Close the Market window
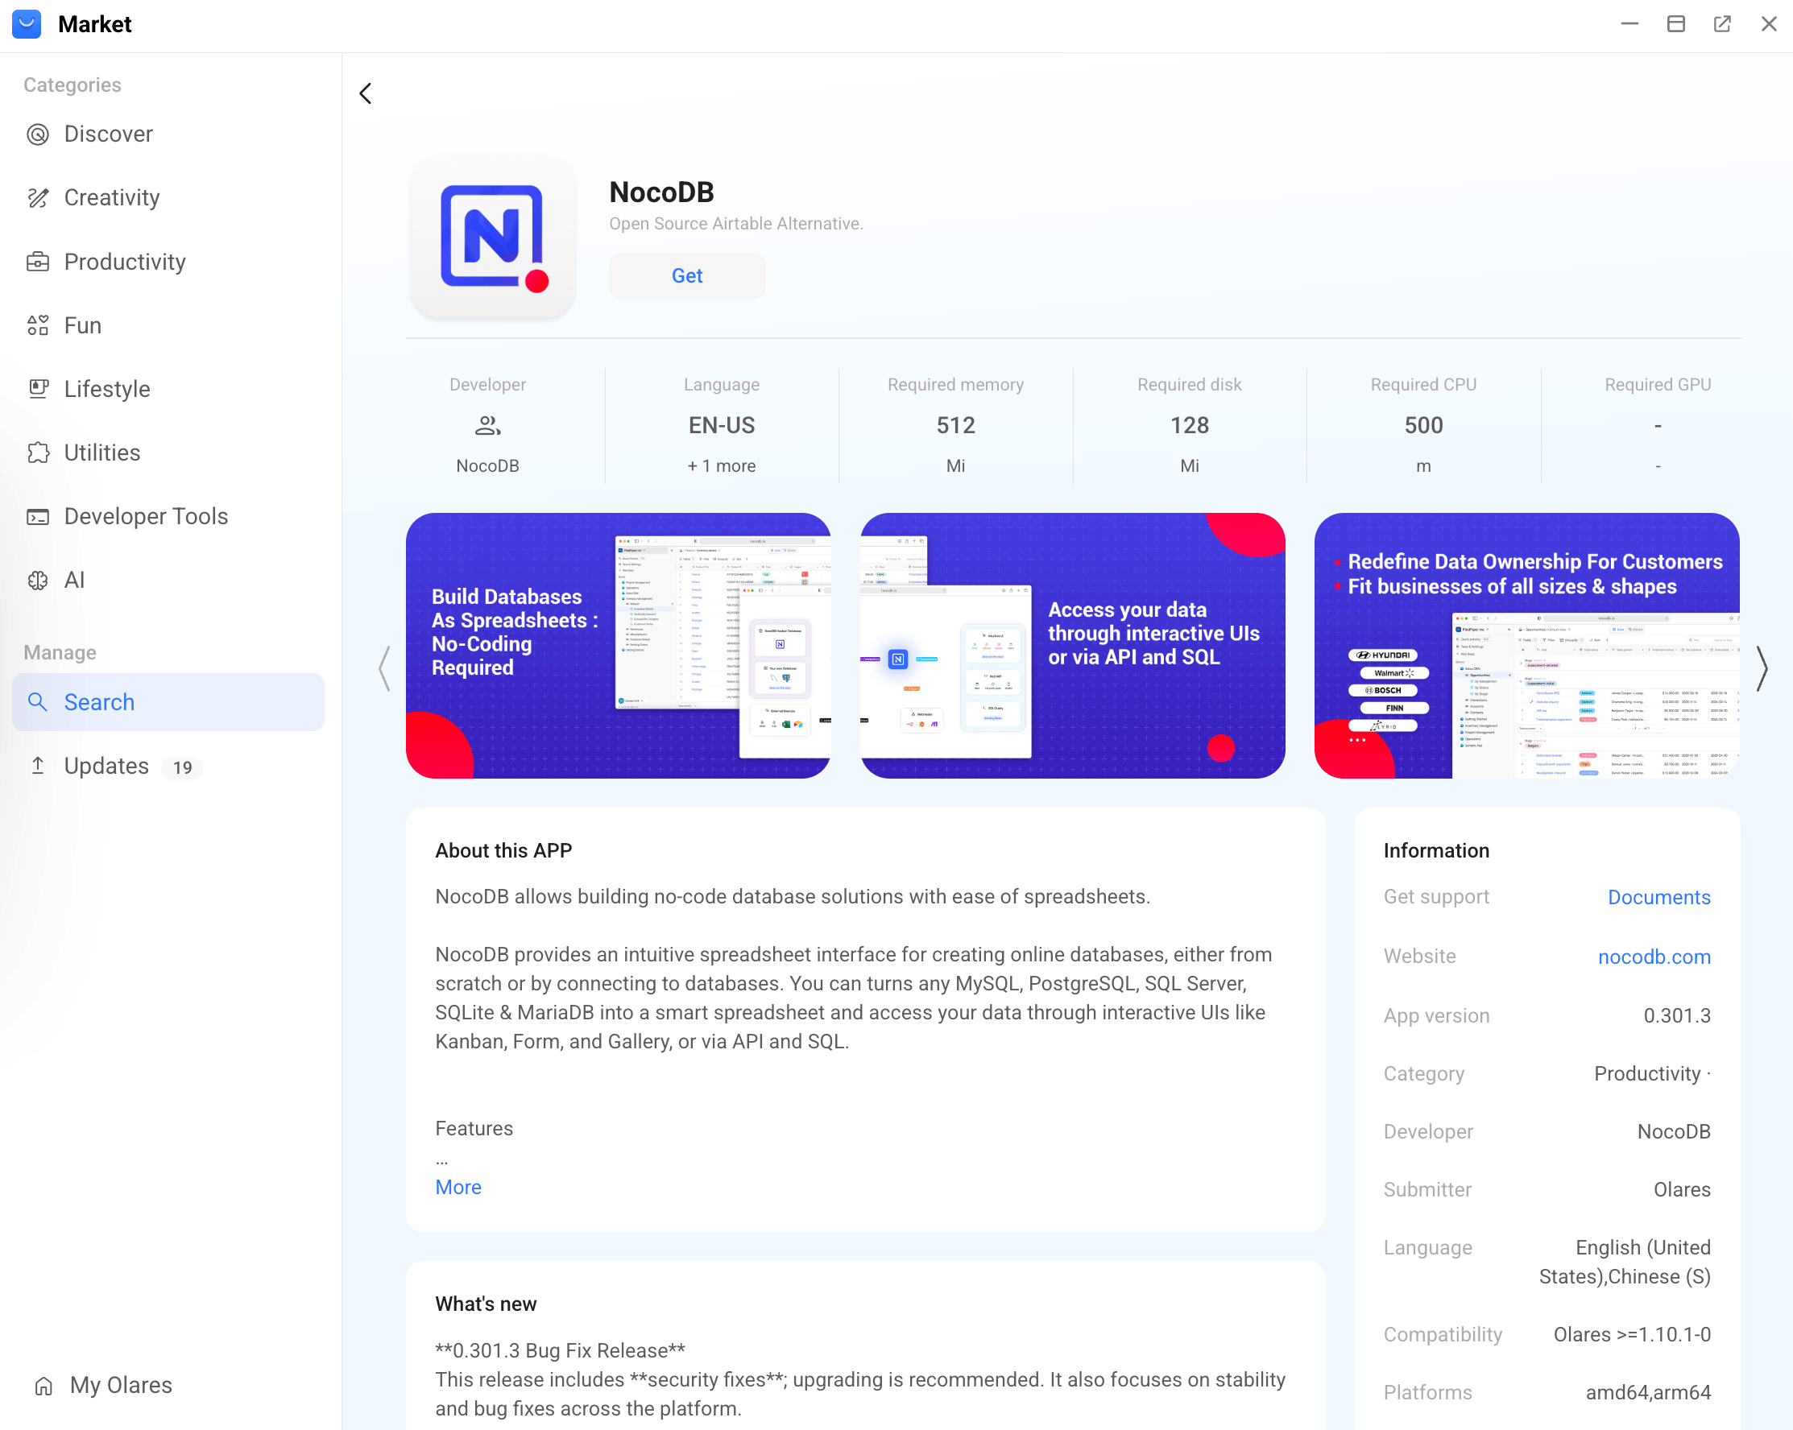This screenshot has height=1430, width=1793. (1769, 24)
